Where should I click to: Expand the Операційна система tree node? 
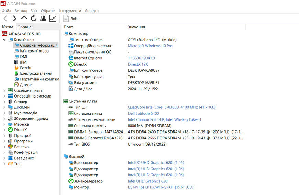point(4,96)
